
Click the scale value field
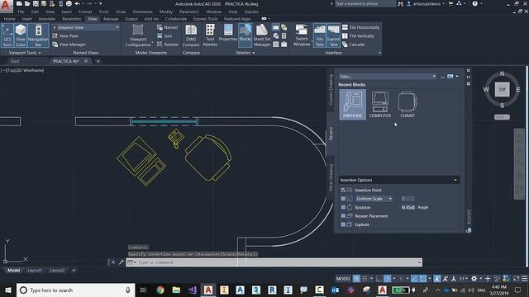coord(407,199)
